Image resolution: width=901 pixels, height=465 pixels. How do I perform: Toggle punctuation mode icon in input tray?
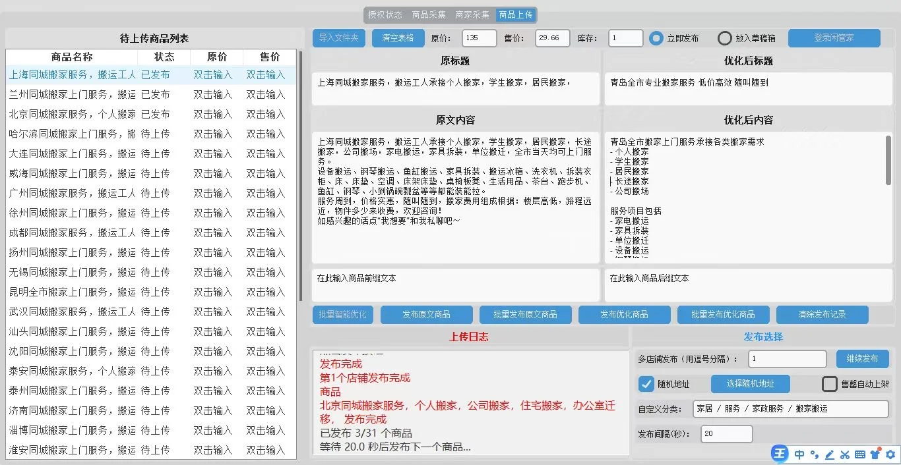(x=814, y=454)
